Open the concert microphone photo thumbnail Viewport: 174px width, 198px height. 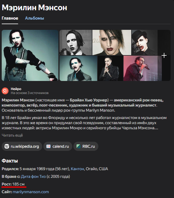(142, 68)
